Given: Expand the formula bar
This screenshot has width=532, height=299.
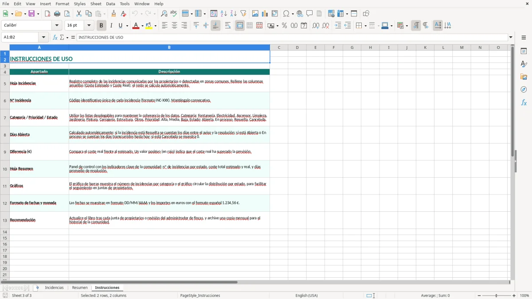Looking at the screenshot, I should pos(511,38).
